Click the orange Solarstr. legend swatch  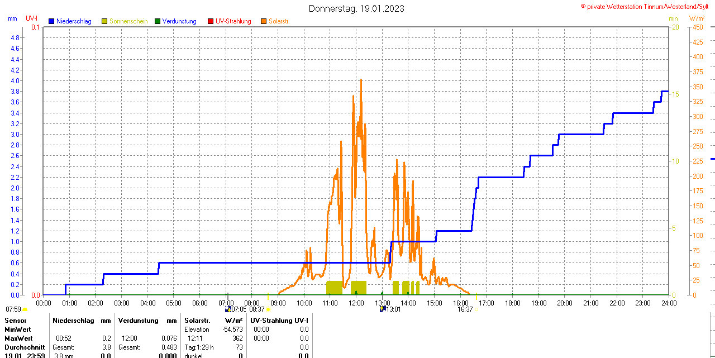264,21
